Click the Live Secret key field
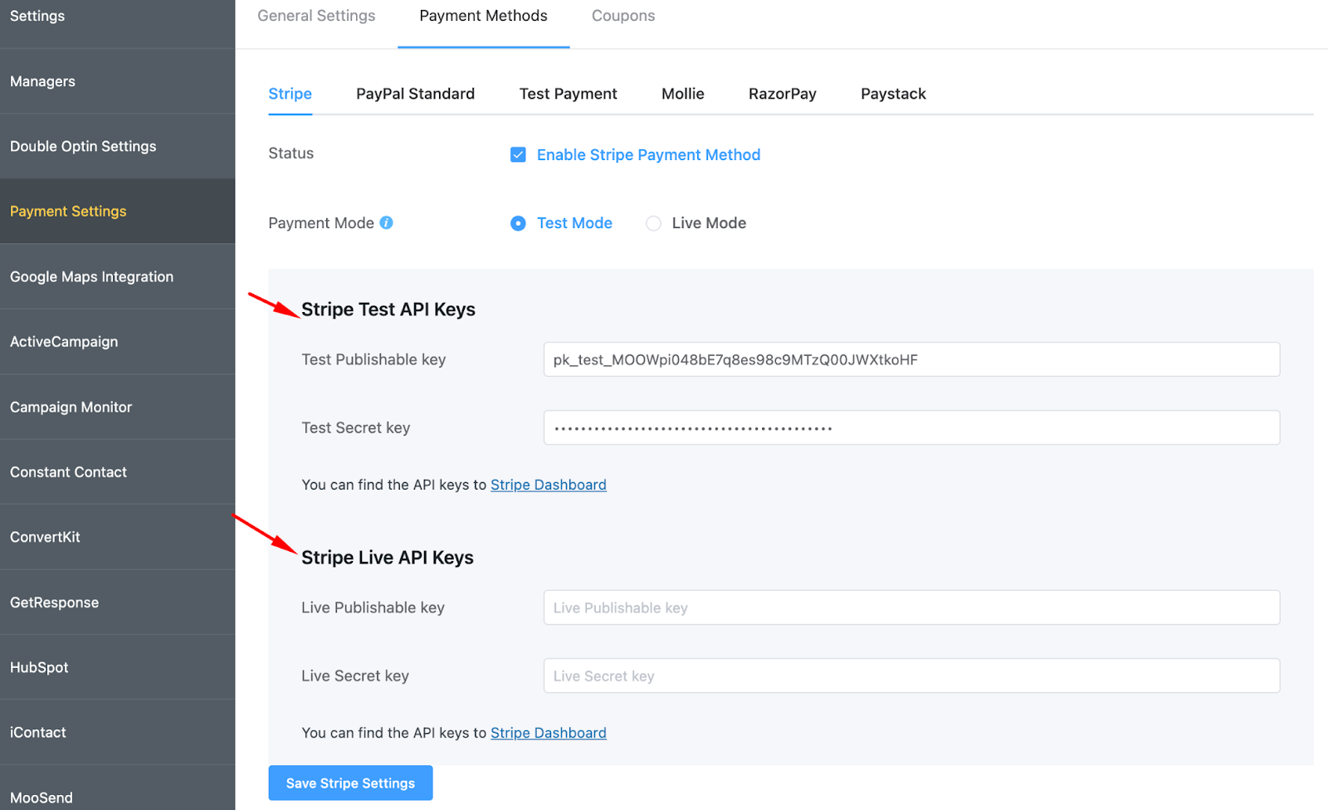The image size is (1328, 810). (x=911, y=676)
